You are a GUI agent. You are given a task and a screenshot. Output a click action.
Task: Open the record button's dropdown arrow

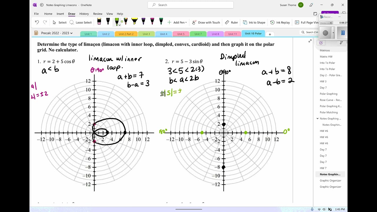(x=333, y=33)
